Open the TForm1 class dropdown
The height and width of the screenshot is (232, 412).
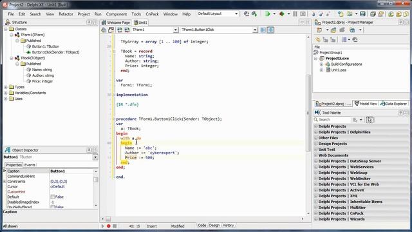tap(176, 30)
